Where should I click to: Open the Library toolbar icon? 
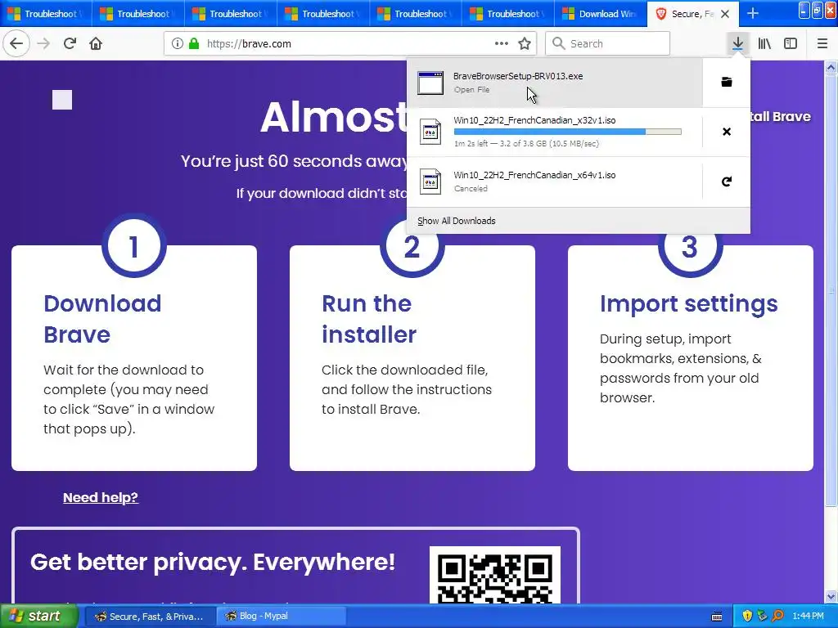(764, 43)
